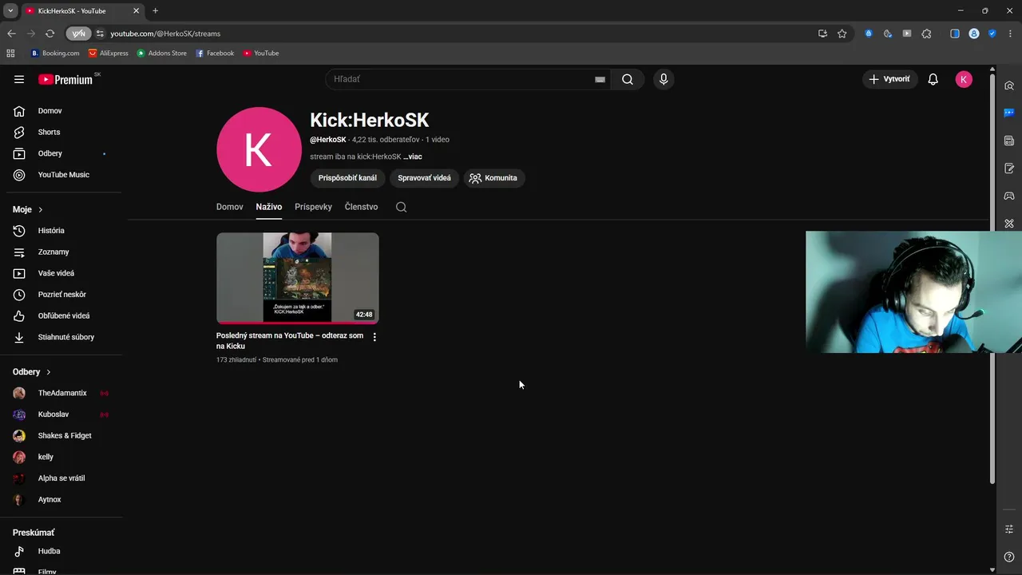The height and width of the screenshot is (575, 1022).
Task: Click the Posledný stream video title
Action: pos(290,341)
